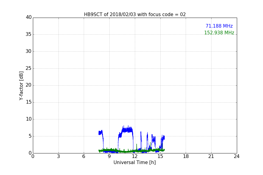Click the 15 tick on the time axis

pos(160,156)
